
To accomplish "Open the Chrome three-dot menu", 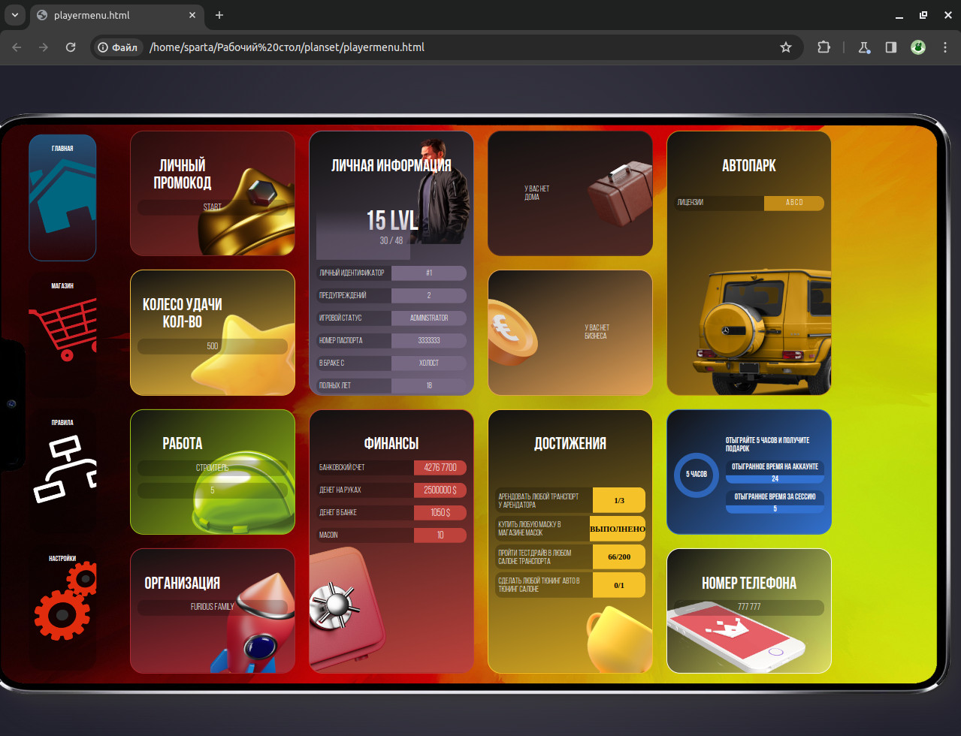I will (945, 47).
